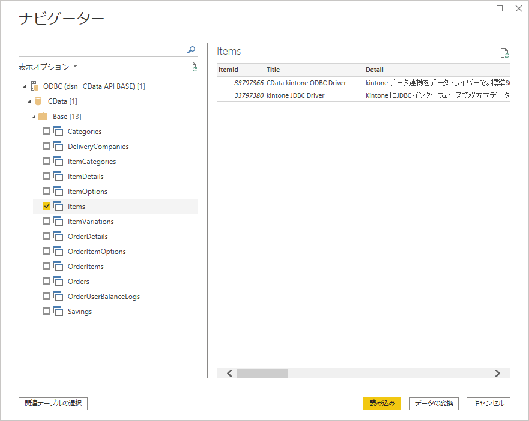
Task: Click the DeliveryCompanies table icon
Action: (58, 146)
